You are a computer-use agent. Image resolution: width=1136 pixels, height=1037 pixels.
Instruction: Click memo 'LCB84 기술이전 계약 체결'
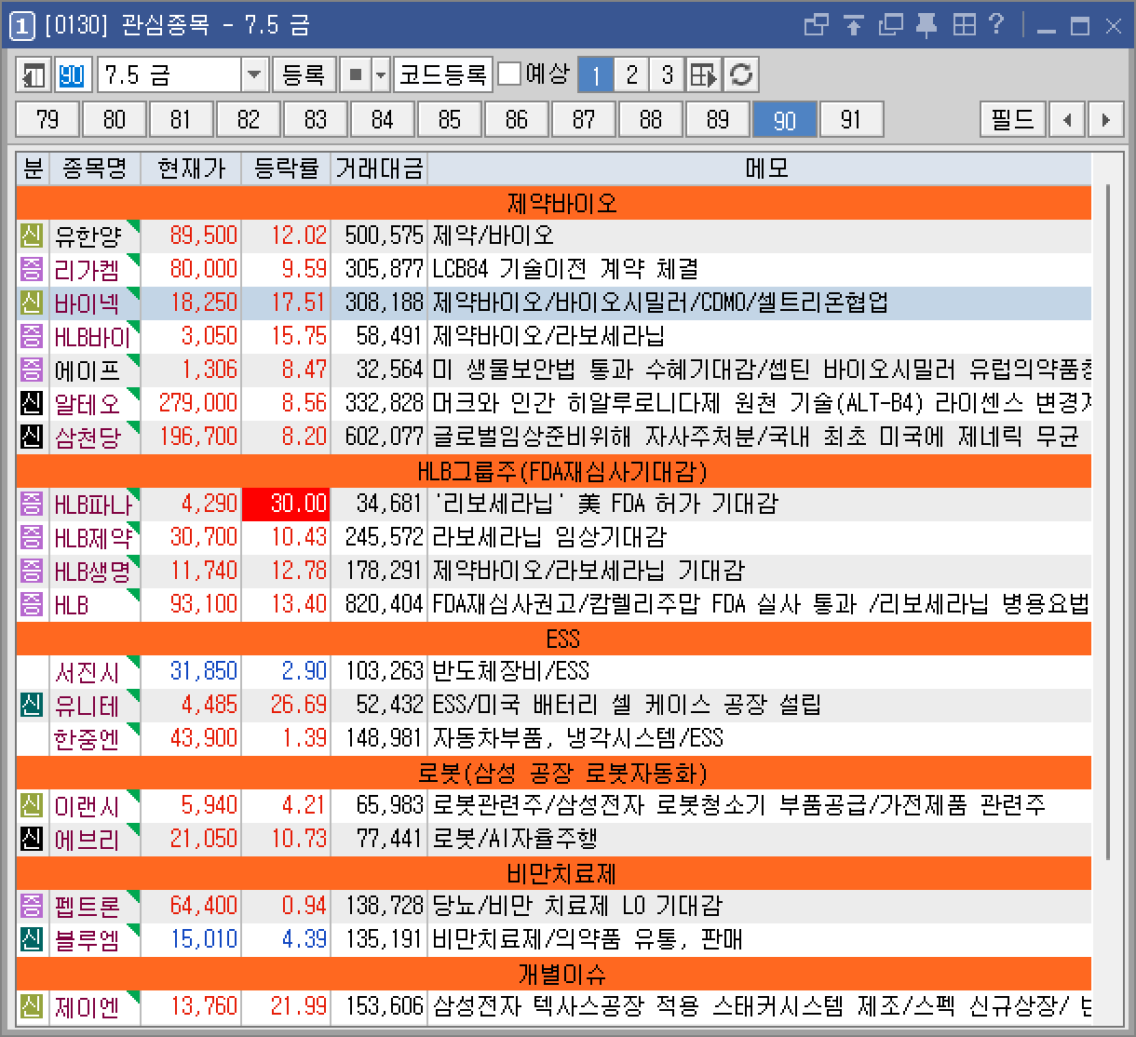pos(565,269)
